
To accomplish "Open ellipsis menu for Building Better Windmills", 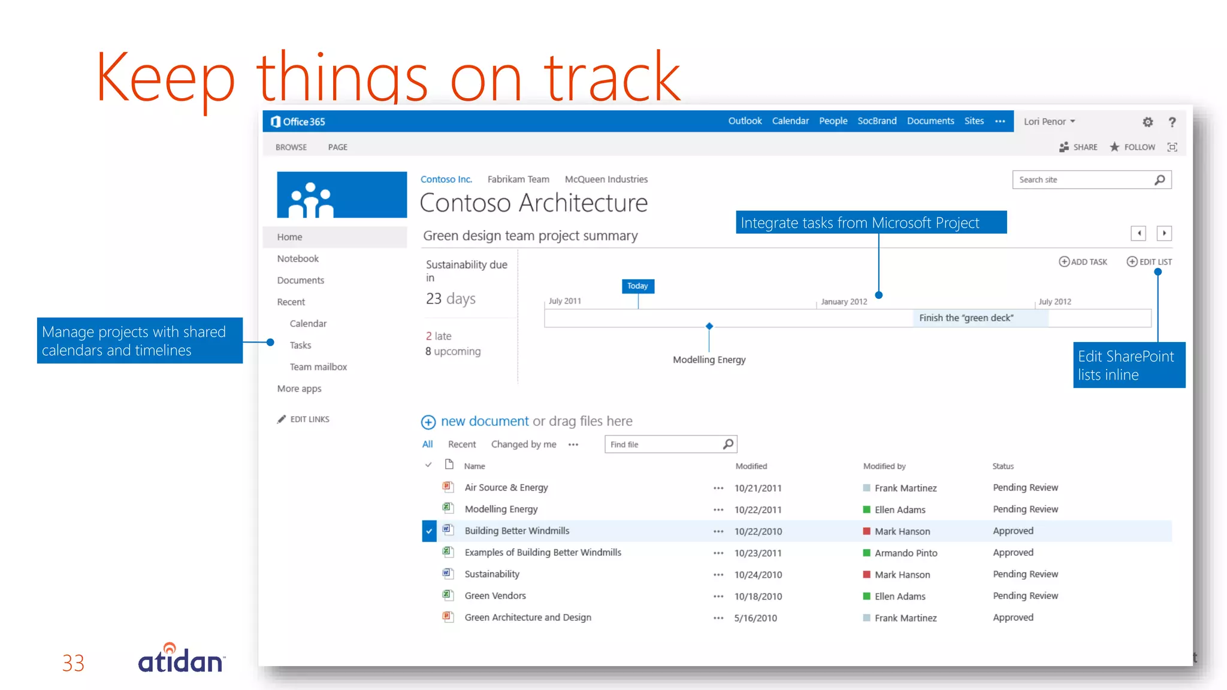I will pos(718,531).
